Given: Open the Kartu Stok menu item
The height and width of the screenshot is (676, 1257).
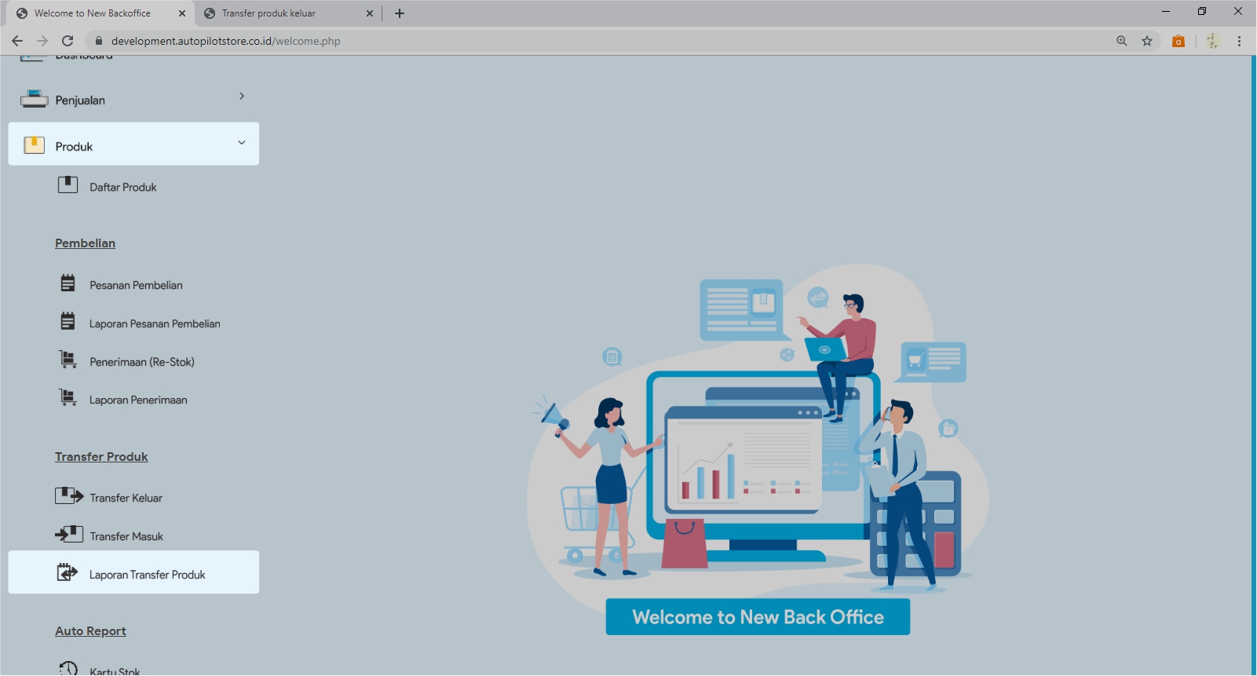Looking at the screenshot, I should 115,671.
